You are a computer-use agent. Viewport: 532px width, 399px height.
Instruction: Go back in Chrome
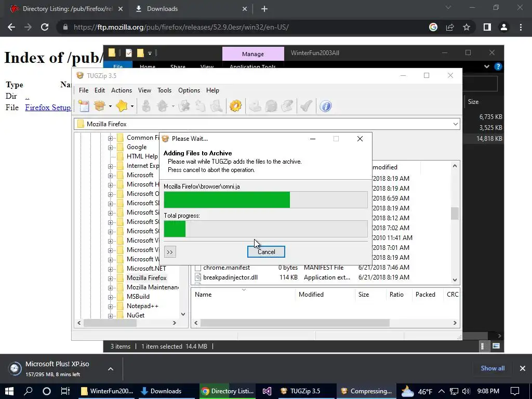[11, 27]
